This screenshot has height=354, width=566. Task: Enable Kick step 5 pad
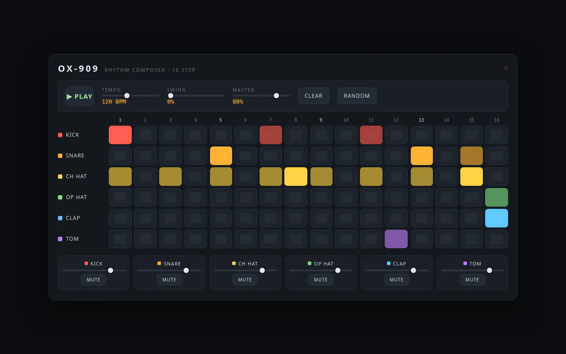point(221,135)
